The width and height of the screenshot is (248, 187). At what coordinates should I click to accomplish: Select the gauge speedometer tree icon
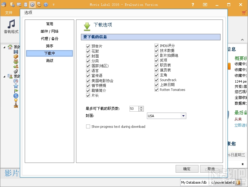click(x=16, y=81)
